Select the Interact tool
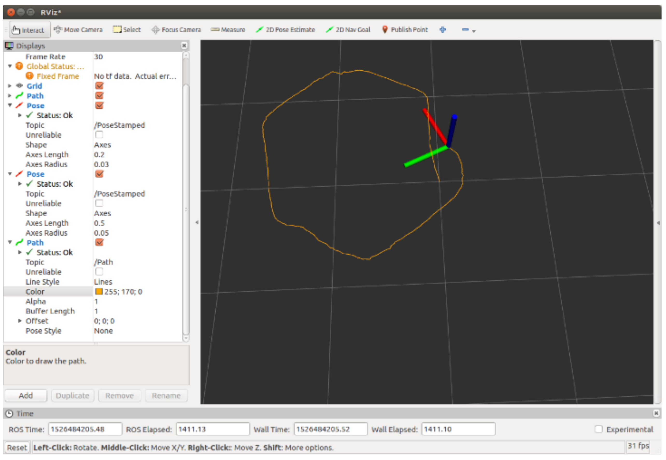The width and height of the screenshot is (666, 460). click(x=30, y=30)
